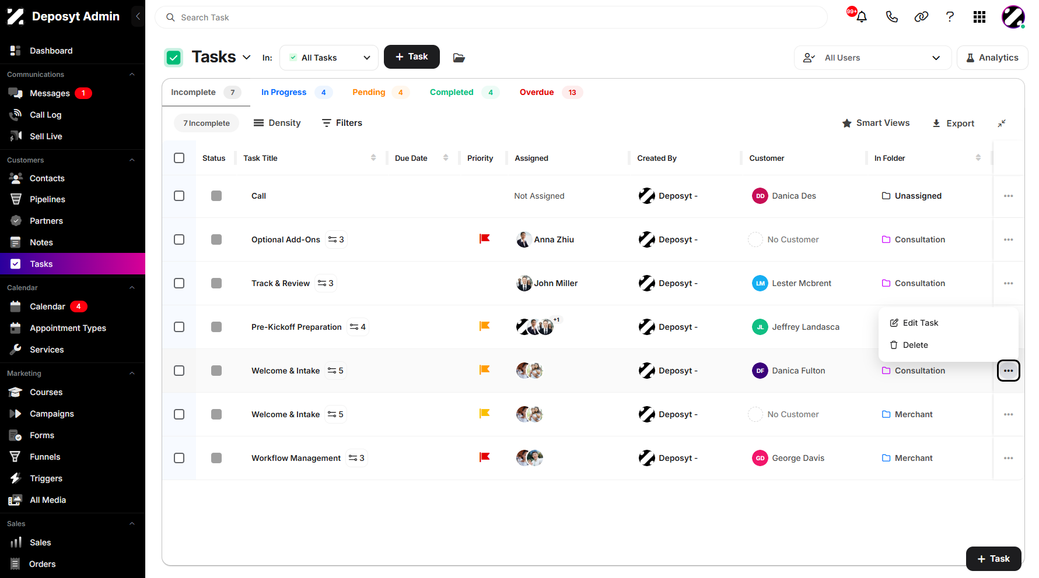The image size is (1039, 578).
Task: Collapse the sidebar with the arrow icon
Action: (138, 16)
